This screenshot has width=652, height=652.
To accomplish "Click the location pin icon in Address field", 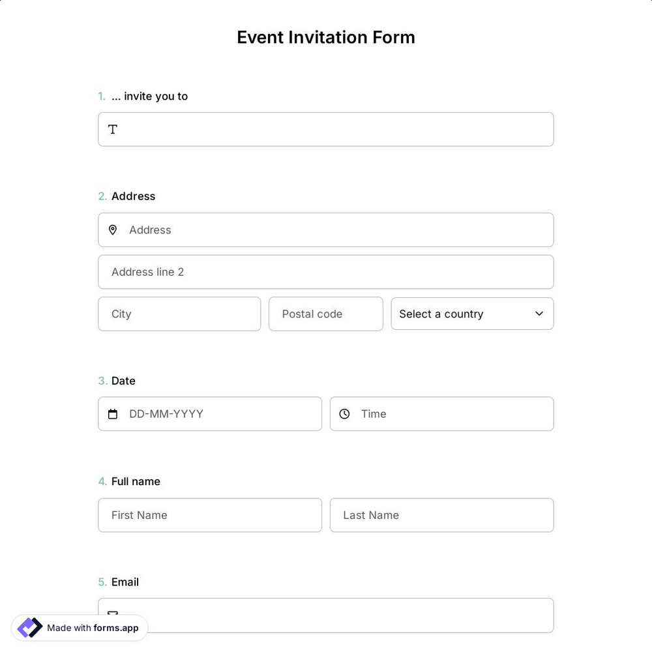I will pos(112,230).
